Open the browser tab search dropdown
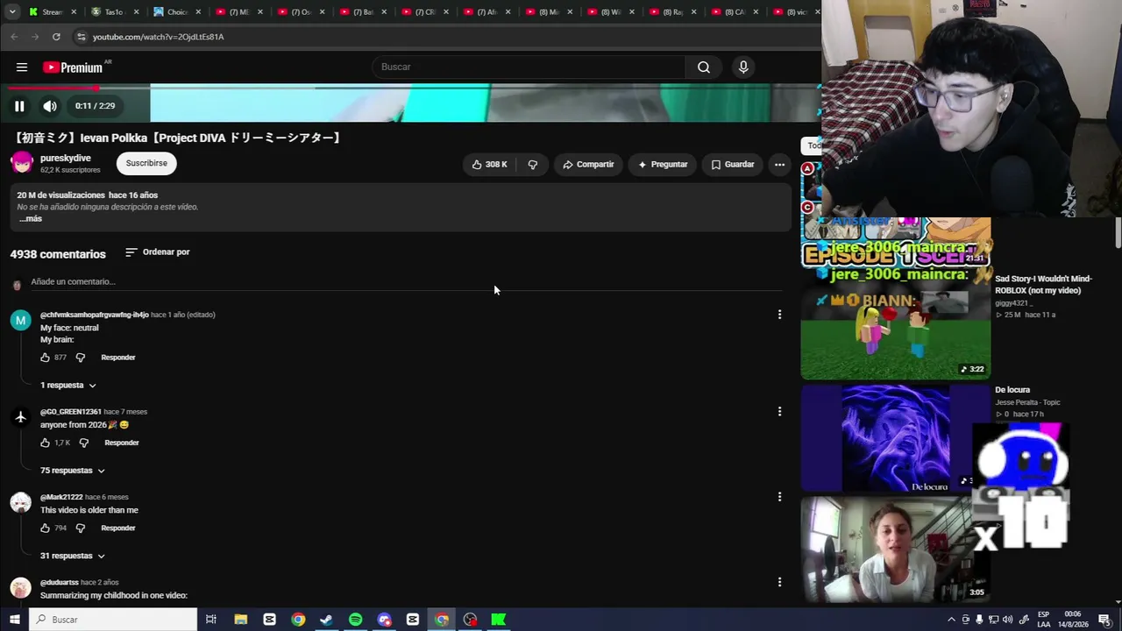 (12, 12)
